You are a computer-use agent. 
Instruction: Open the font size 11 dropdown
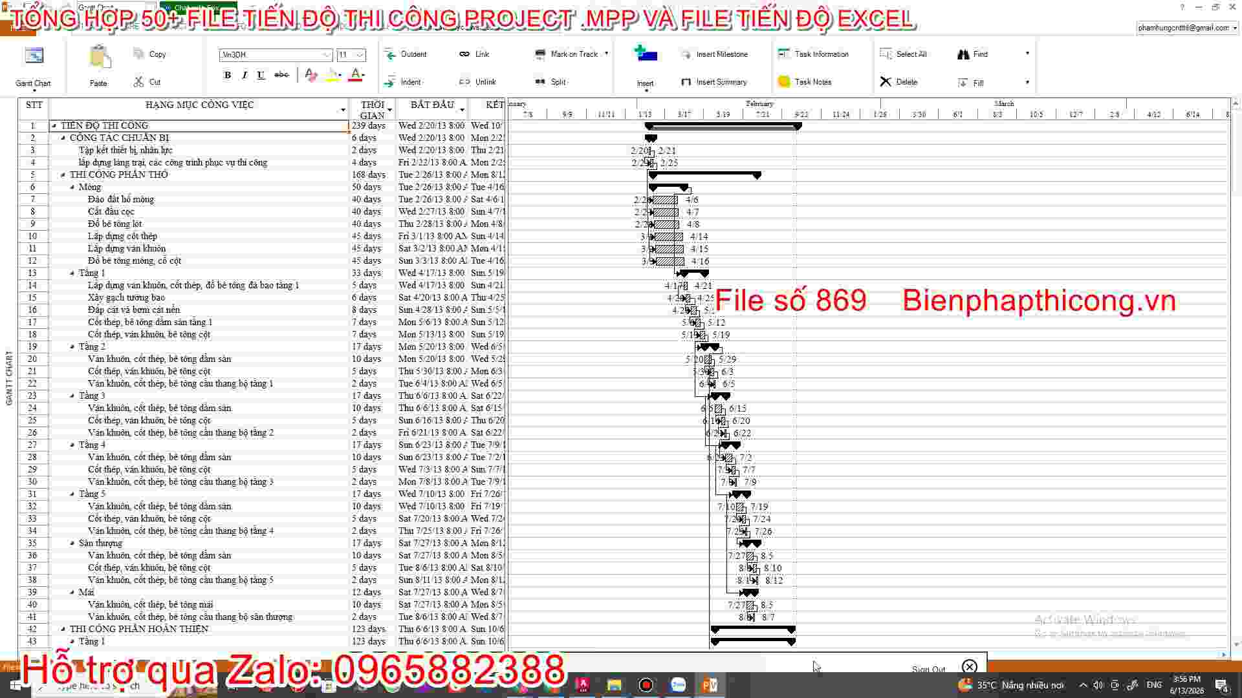360,55
